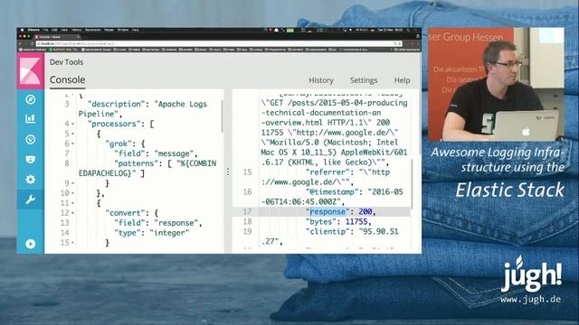The width and height of the screenshot is (579, 325).
Task: Click the 200 response value in output
Action: point(365,211)
